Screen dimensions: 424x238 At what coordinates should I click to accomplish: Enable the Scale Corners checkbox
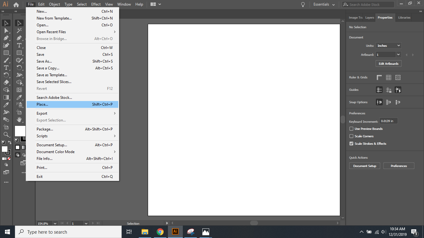(x=351, y=136)
